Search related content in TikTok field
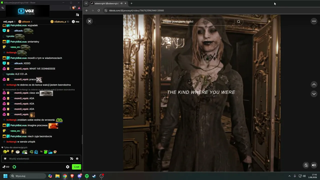Image resolution: width=320 pixels, height=180 pixels. [x=197, y=22]
